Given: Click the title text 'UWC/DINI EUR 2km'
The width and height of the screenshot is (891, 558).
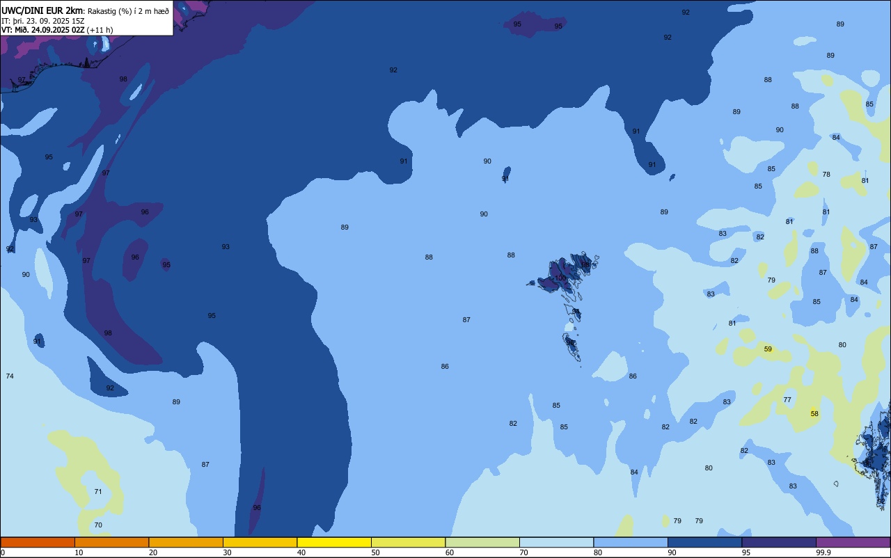Looking at the screenshot, I should [42, 10].
